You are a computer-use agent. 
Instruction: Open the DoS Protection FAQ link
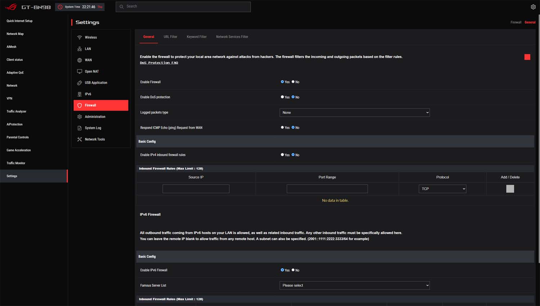159,63
